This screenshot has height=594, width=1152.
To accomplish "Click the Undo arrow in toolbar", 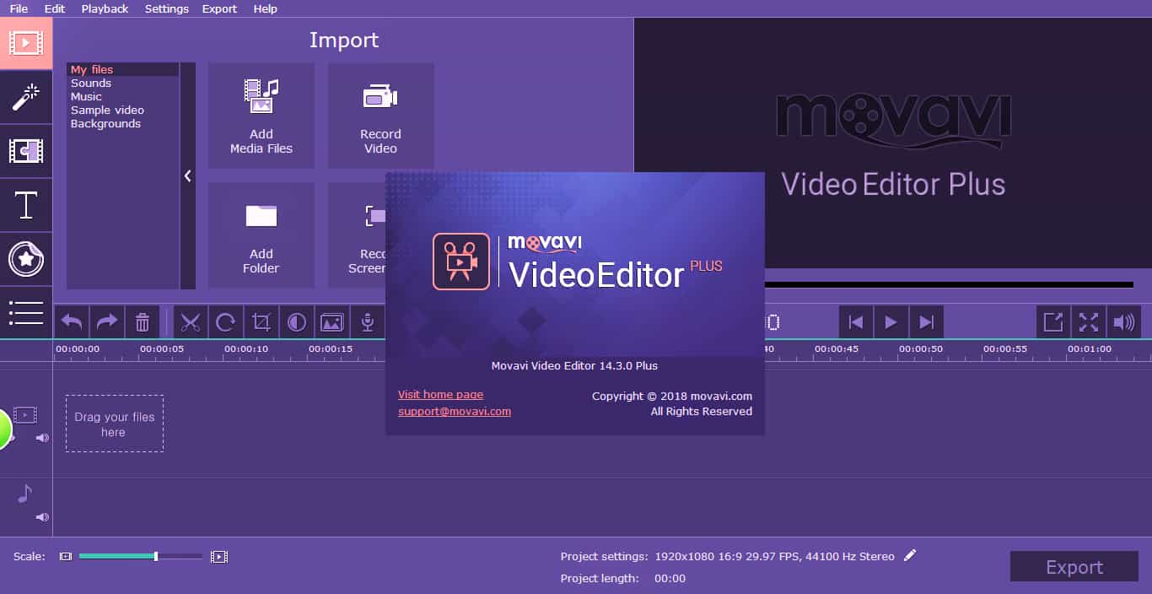I will click(72, 322).
